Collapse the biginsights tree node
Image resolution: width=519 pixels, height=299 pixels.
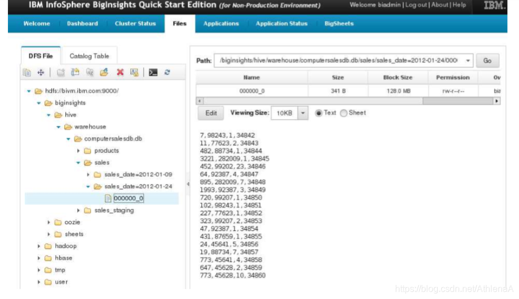pyautogui.click(x=39, y=103)
